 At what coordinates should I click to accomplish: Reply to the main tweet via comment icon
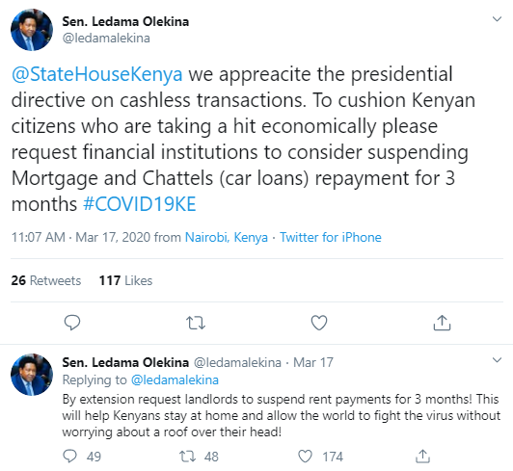click(72, 323)
